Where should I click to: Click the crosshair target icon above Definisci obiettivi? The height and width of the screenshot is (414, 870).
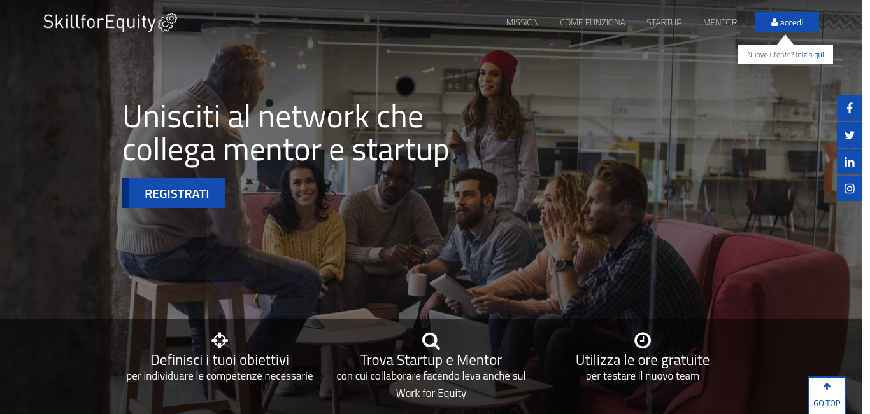click(x=220, y=340)
